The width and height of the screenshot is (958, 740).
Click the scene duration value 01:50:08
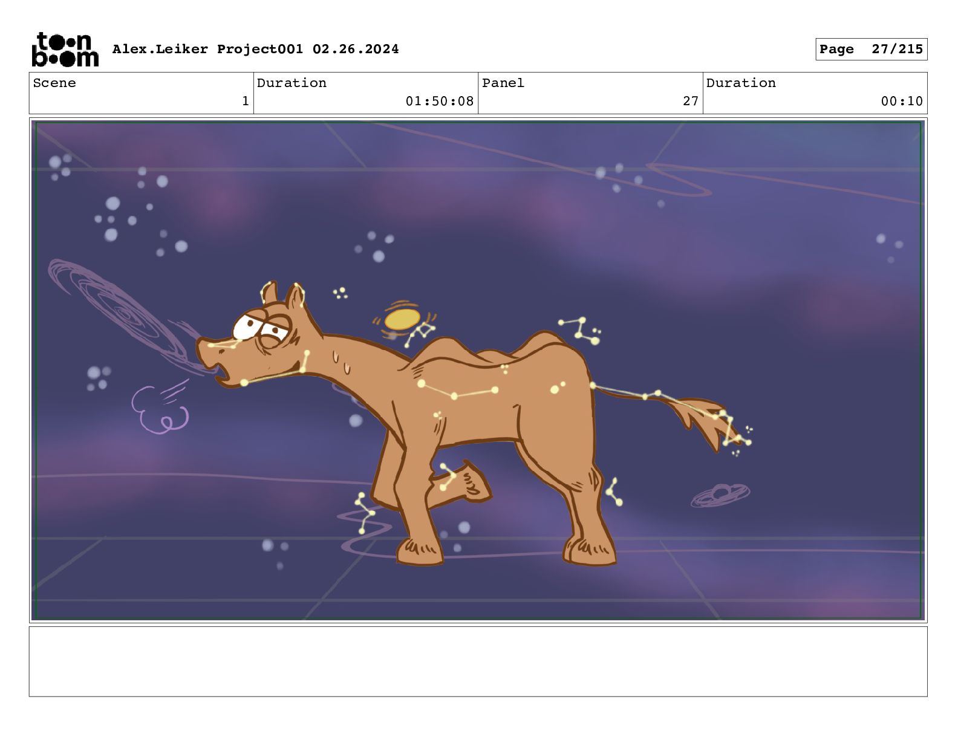point(440,102)
